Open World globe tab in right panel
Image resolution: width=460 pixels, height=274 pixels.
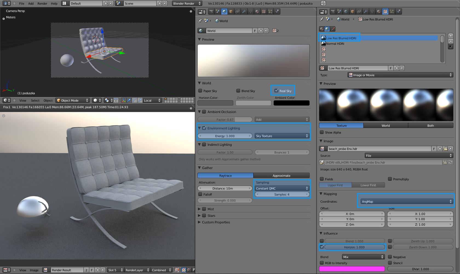pos(346,11)
